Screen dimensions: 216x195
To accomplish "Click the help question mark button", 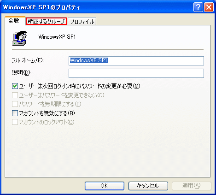I will coord(198,7).
